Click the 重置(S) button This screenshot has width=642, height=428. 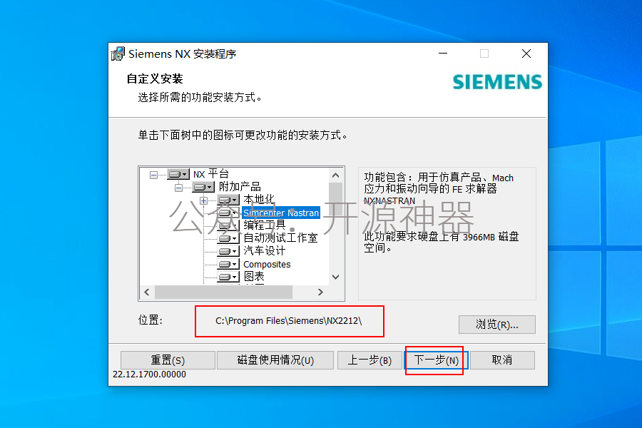point(168,360)
